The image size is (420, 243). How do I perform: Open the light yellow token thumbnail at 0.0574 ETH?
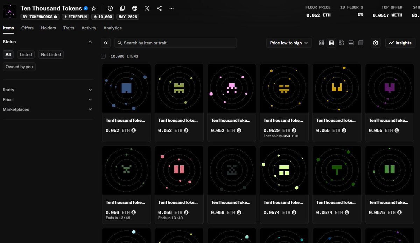pos(284,170)
